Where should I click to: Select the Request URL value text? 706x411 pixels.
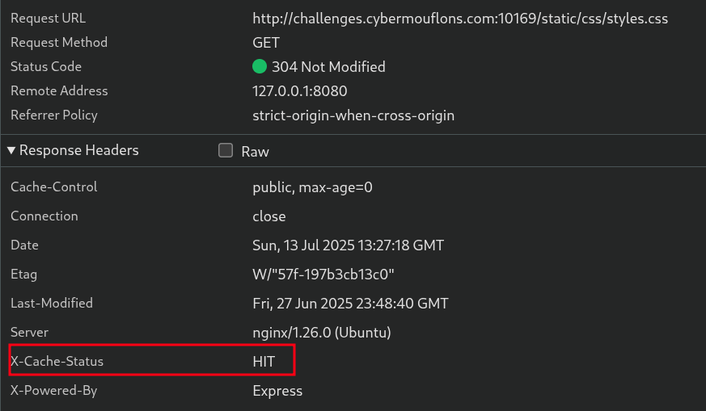tap(460, 19)
